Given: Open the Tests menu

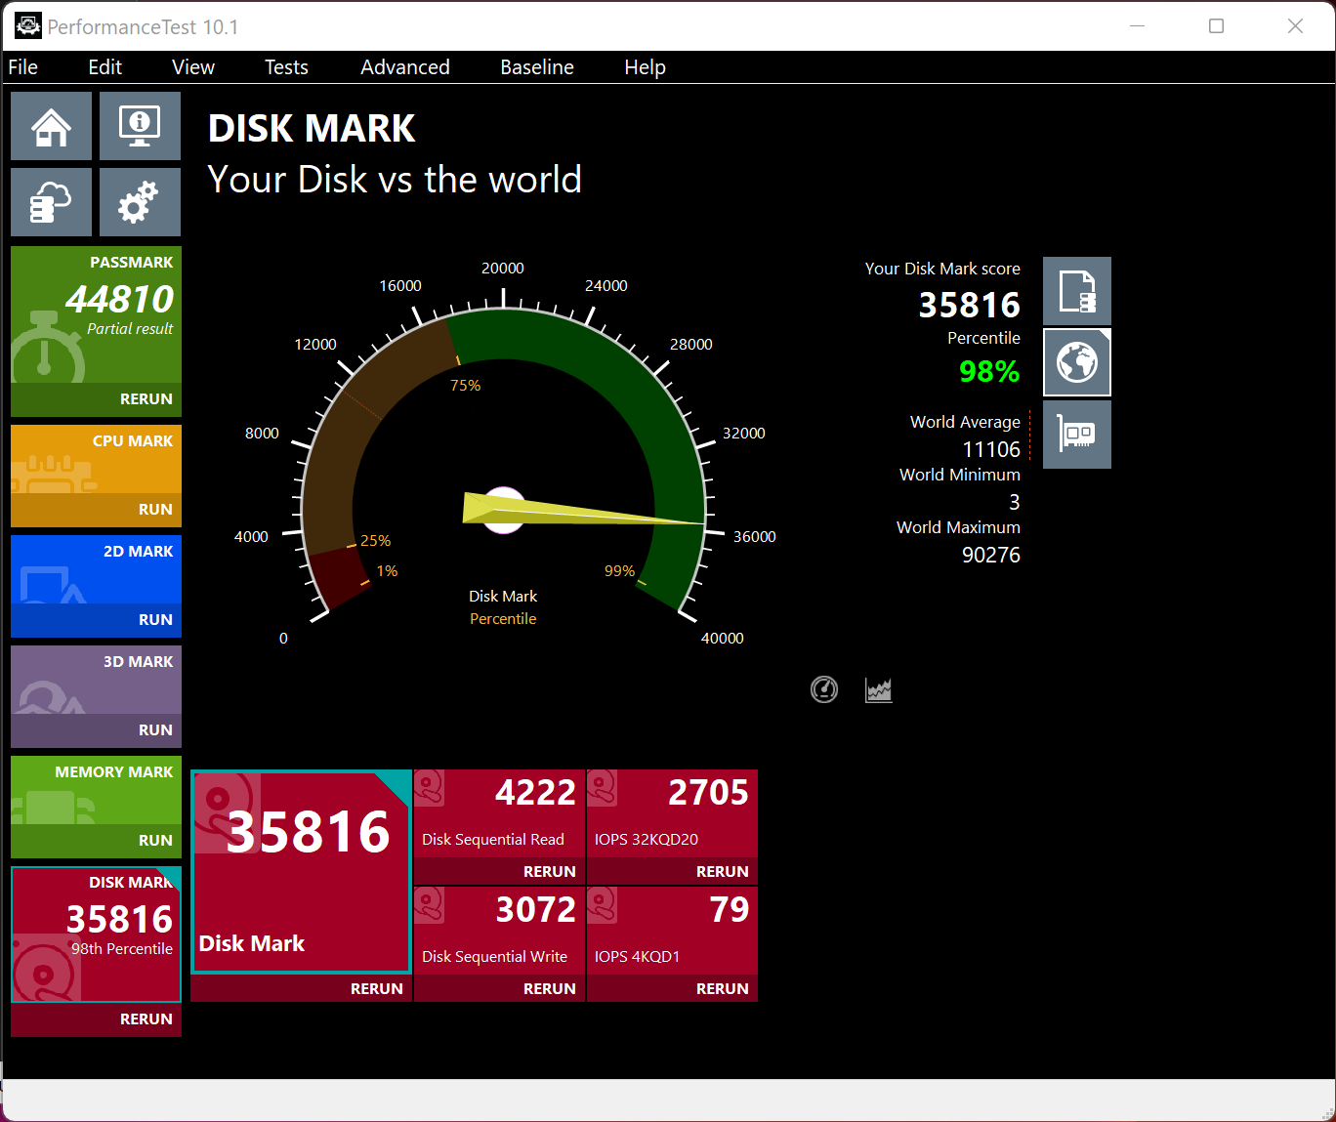Looking at the screenshot, I should click(286, 67).
